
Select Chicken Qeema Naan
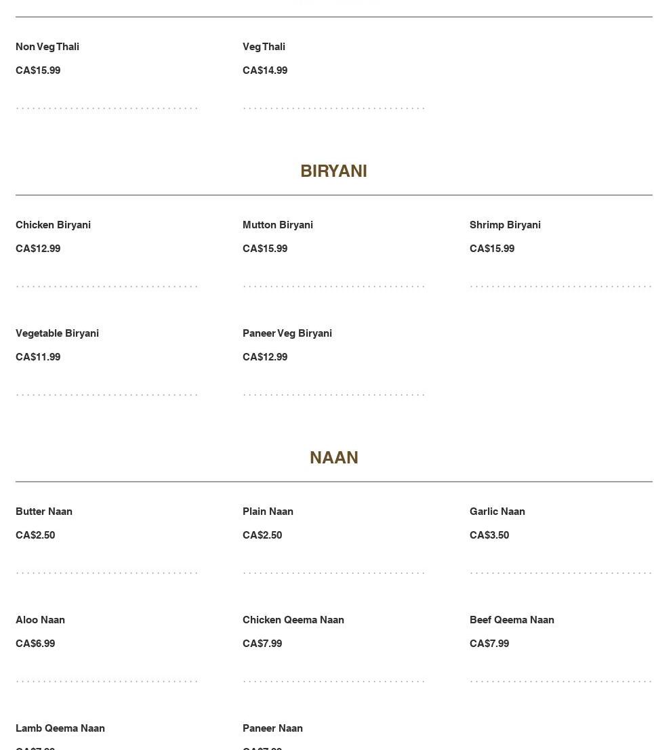coord(293,620)
